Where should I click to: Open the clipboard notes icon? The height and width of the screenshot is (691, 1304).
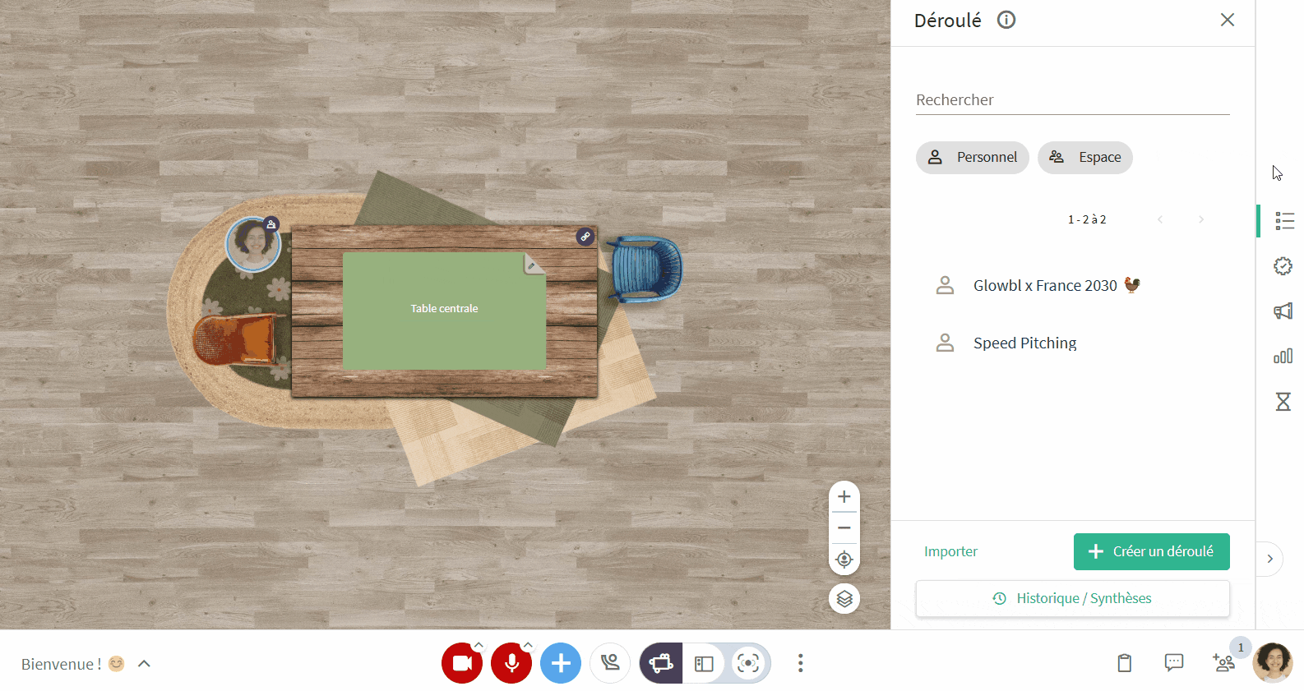pos(1125,662)
